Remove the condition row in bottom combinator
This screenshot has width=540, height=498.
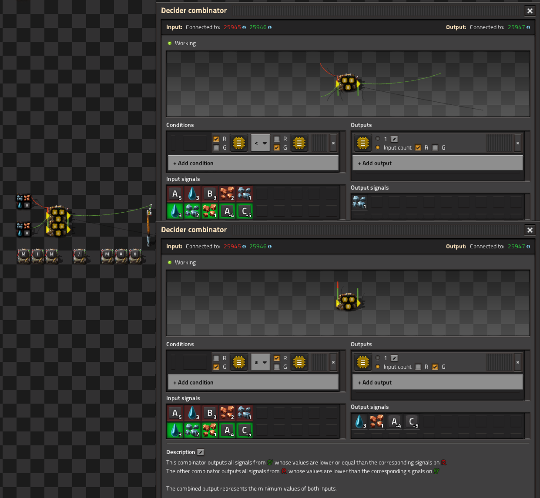point(333,362)
